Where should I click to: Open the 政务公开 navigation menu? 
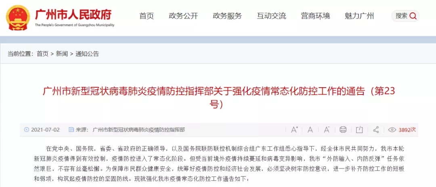183,16
